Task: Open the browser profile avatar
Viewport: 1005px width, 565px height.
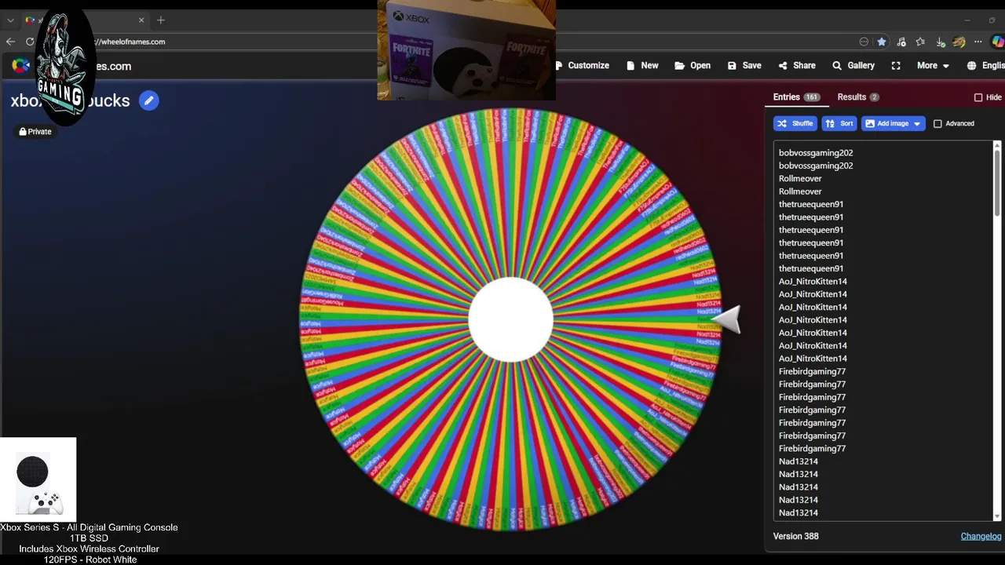Action: pos(959,42)
